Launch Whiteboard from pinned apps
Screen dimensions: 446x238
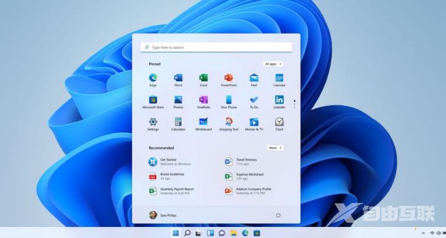[203, 124]
